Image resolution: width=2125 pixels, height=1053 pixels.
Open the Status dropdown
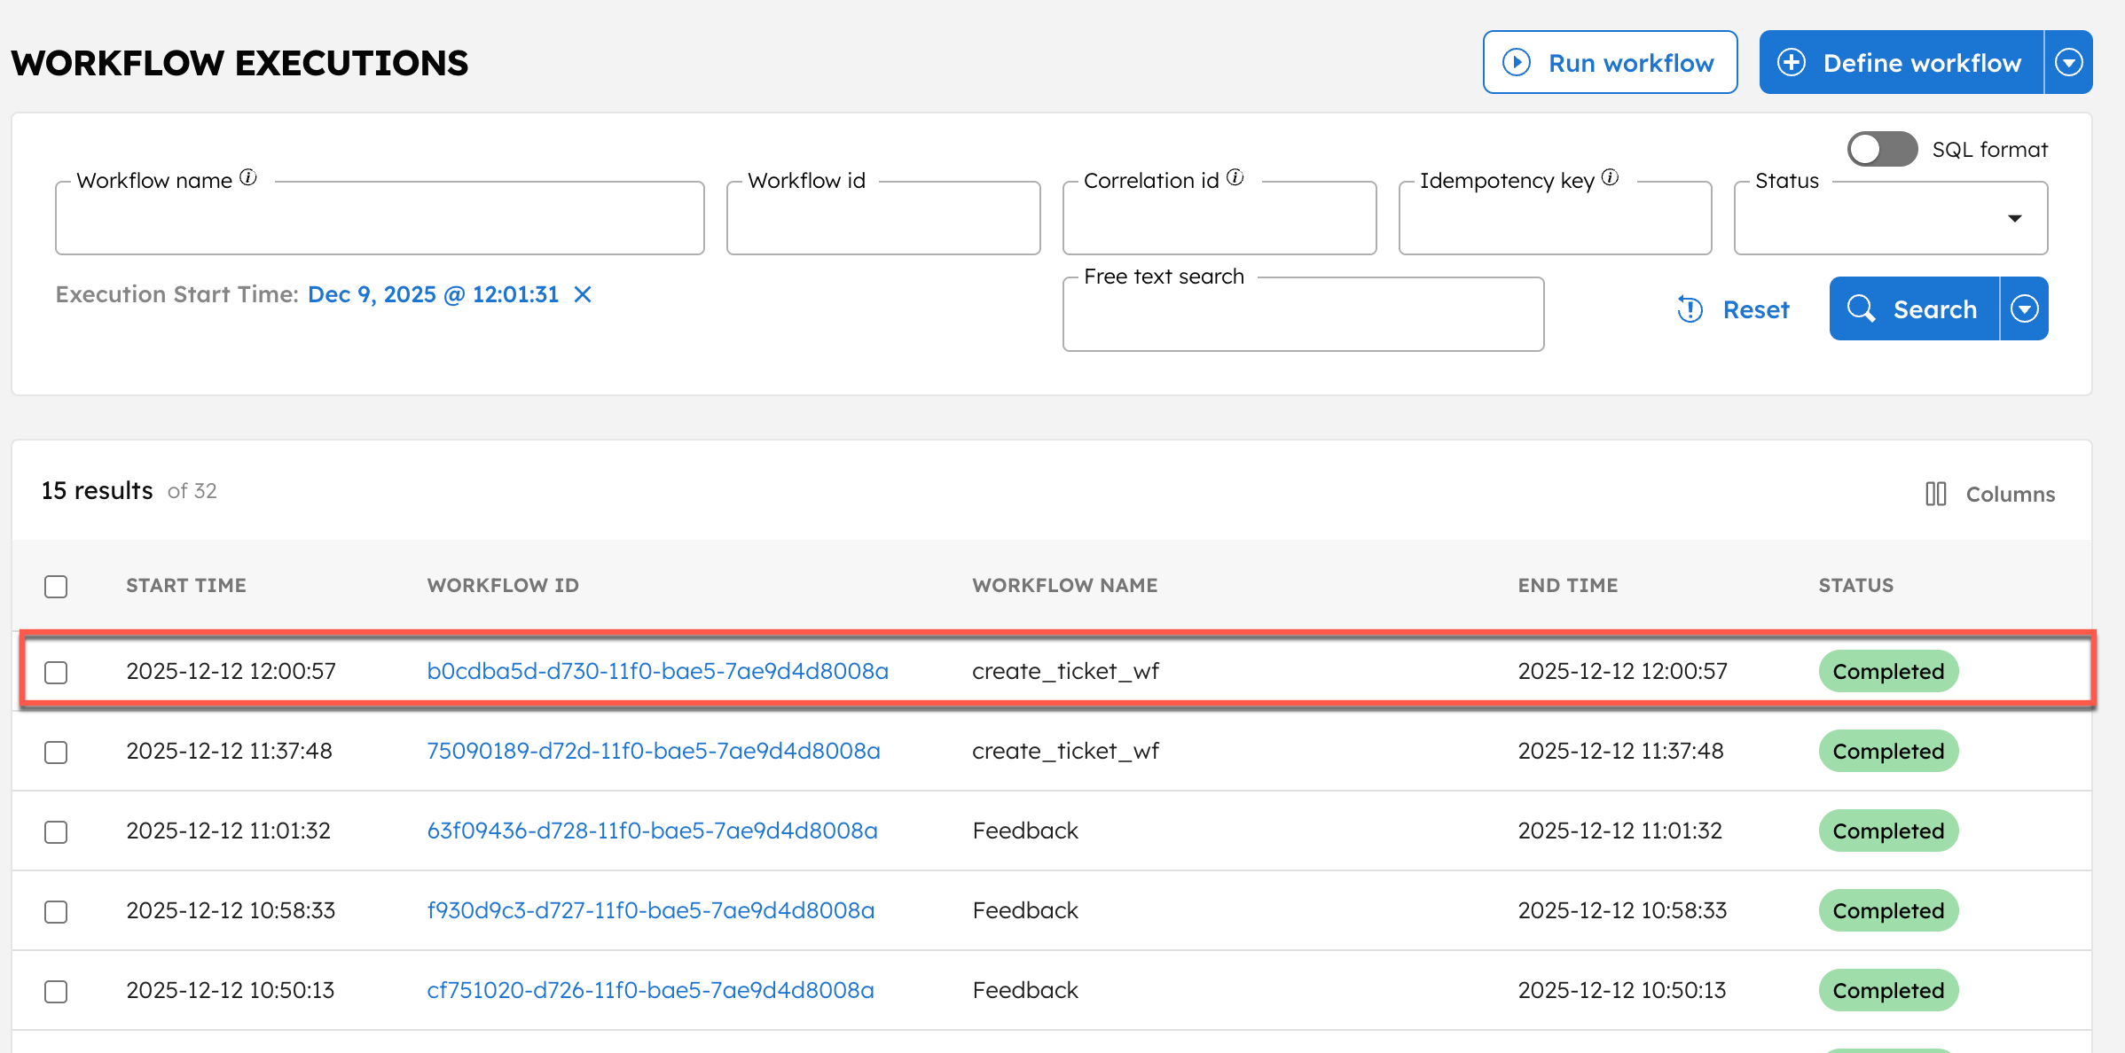click(2015, 217)
